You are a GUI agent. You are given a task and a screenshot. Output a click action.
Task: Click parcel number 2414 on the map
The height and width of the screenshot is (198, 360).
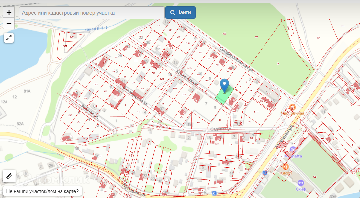point(256,112)
